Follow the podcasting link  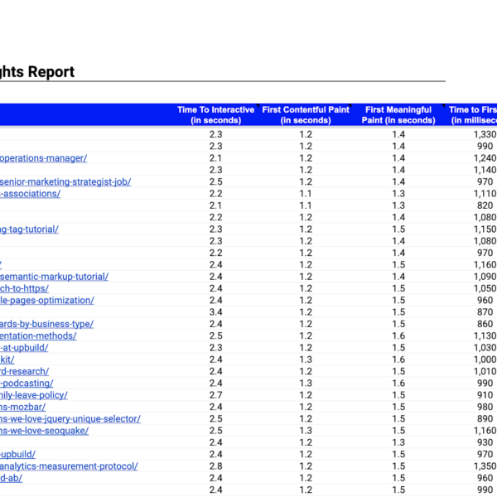(x=27, y=384)
